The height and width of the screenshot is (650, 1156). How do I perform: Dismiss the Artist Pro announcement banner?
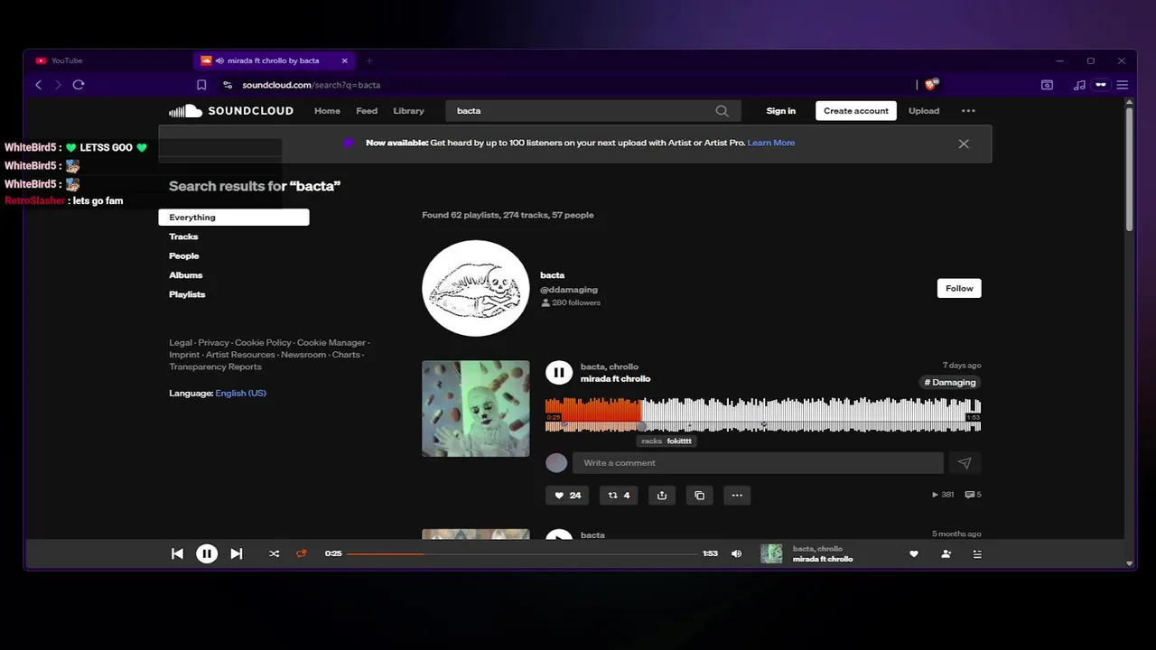[x=964, y=144]
